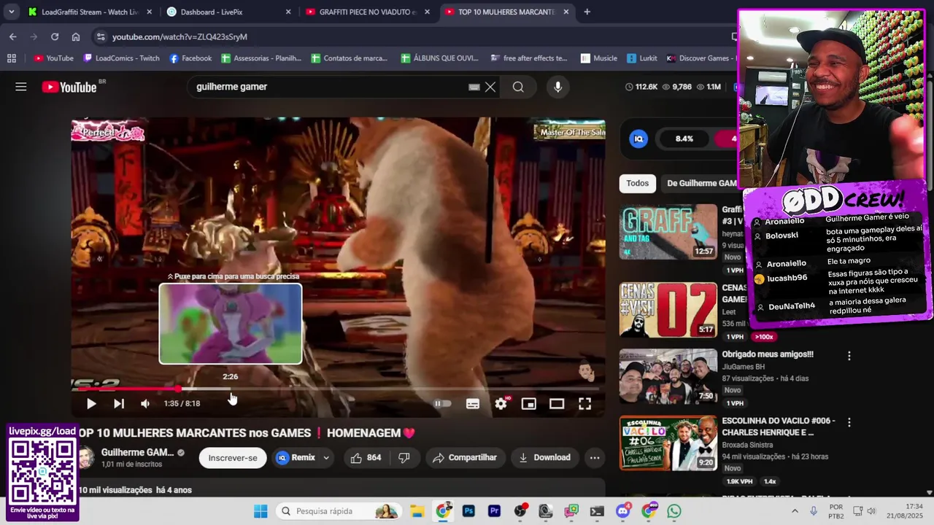This screenshot has width=934, height=525.
Task: Toggle subtitles/closed captions
Action: click(x=473, y=403)
